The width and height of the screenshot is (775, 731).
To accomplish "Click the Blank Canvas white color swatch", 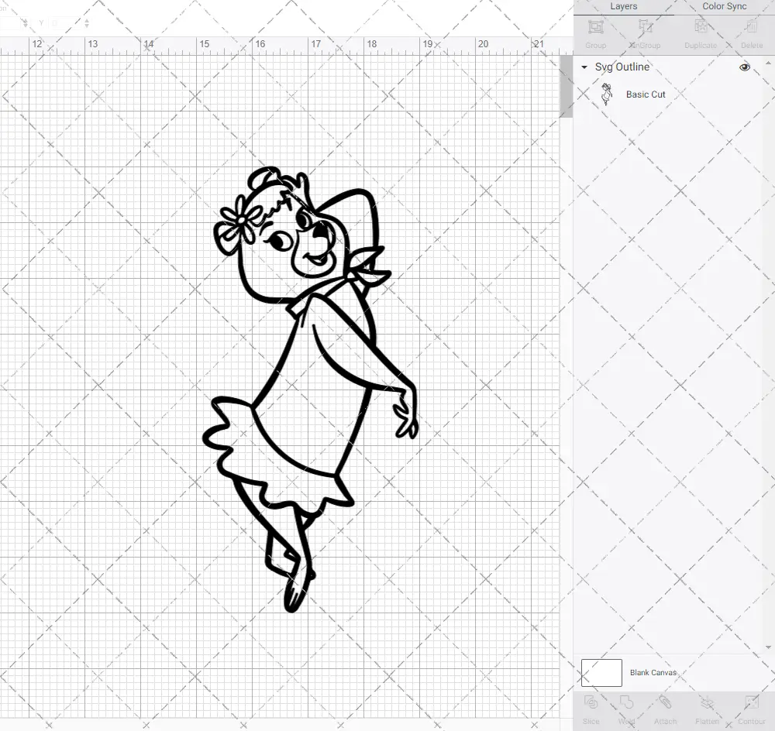I will click(601, 672).
